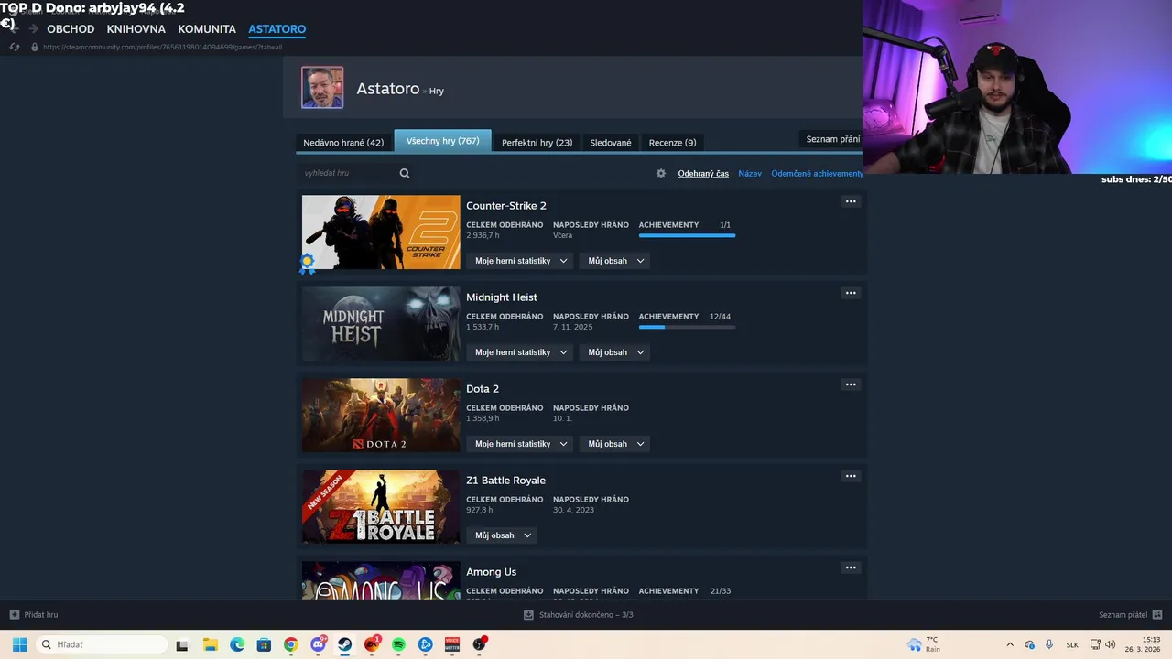Open the Windows Start menu

[19, 644]
